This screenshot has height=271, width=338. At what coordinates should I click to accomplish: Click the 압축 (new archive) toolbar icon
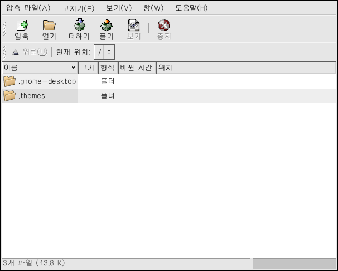[22, 25]
